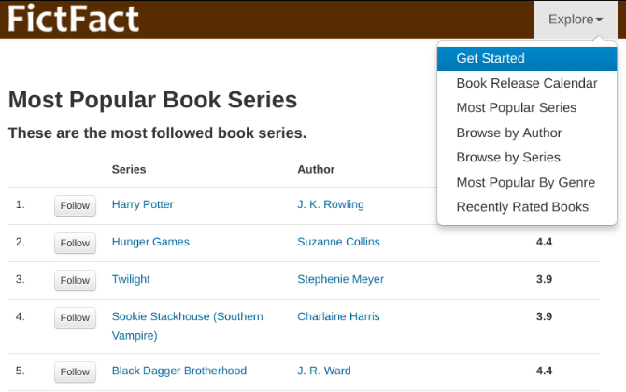Follow the Harry Potter series
Screen dimensions: 626x392
coord(75,205)
